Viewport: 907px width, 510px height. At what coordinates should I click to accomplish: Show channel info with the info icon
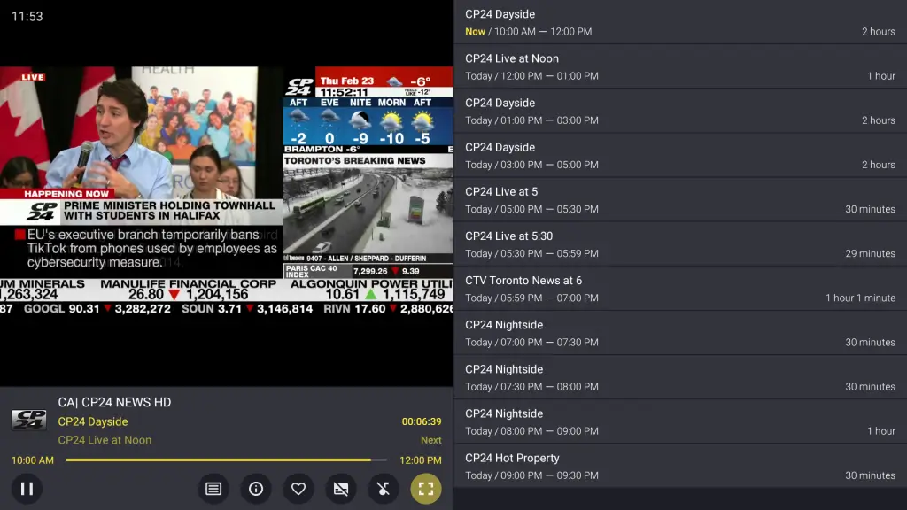(256, 489)
